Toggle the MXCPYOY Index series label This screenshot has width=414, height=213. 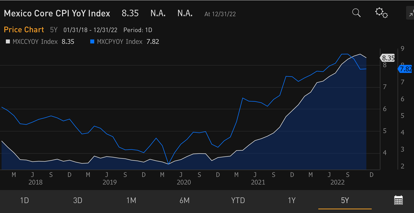click(x=120, y=42)
